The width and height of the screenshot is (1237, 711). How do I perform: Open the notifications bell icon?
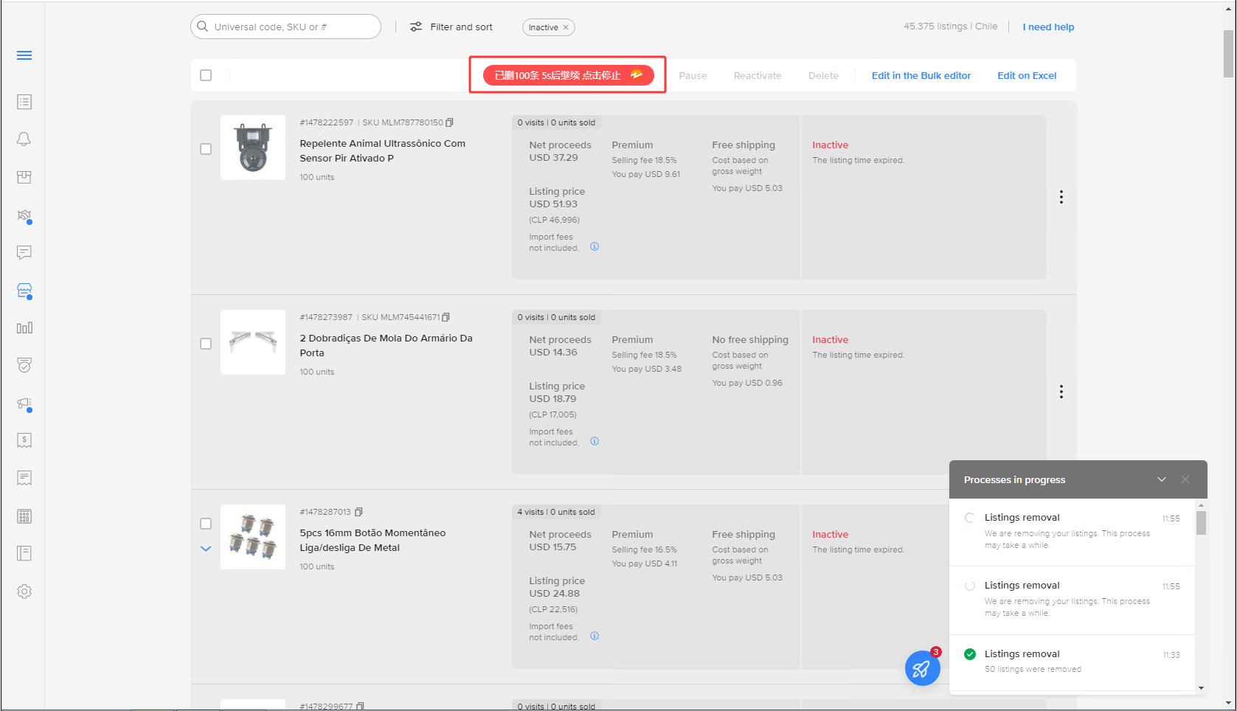tap(24, 139)
